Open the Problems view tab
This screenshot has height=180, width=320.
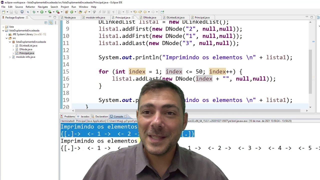click(x=68, y=116)
